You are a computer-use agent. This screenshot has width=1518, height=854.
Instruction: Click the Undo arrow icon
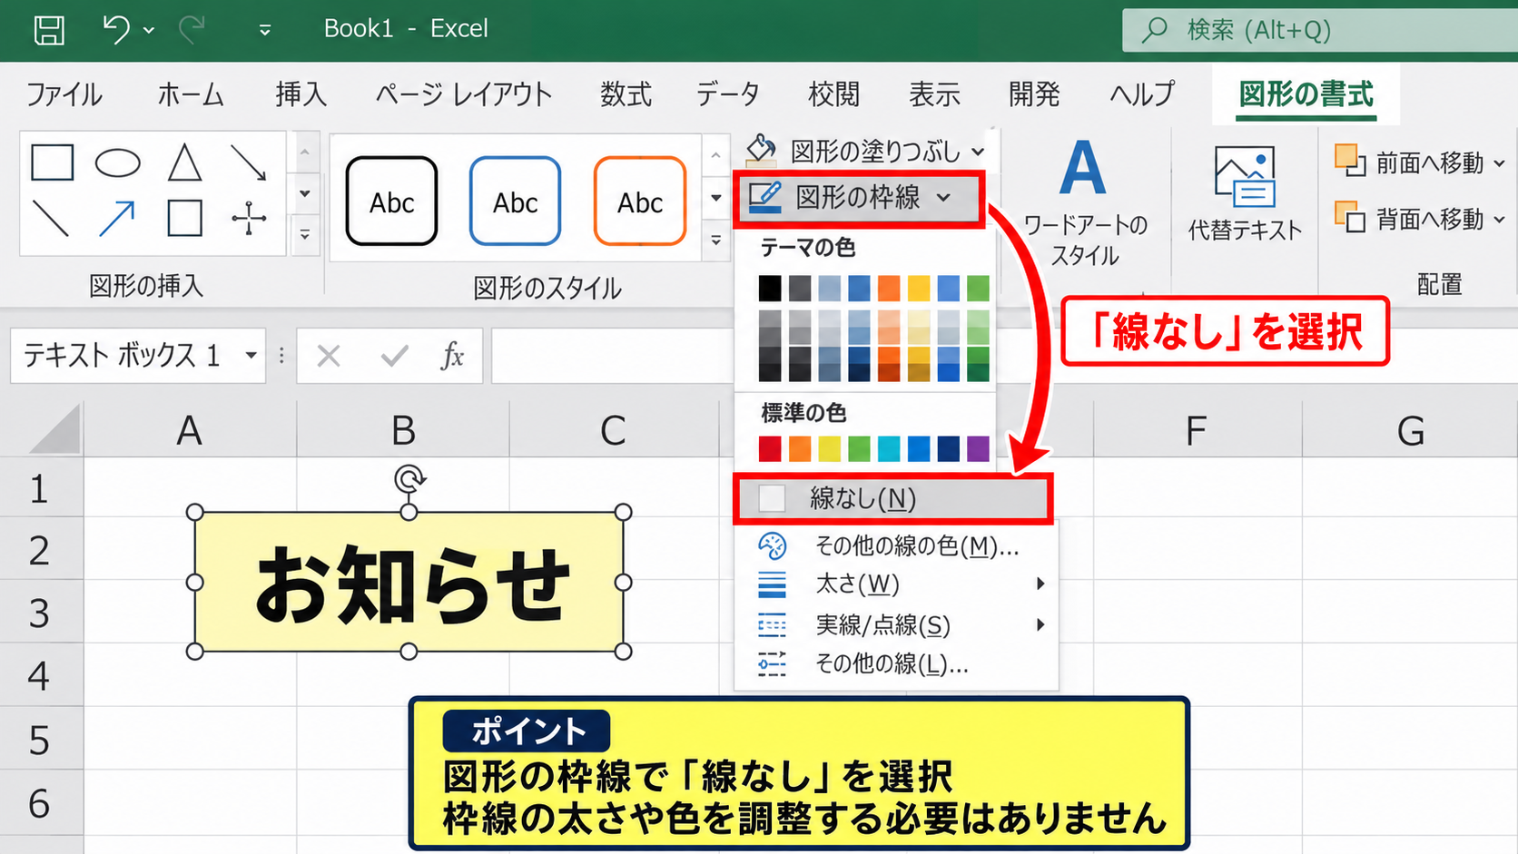[116, 29]
